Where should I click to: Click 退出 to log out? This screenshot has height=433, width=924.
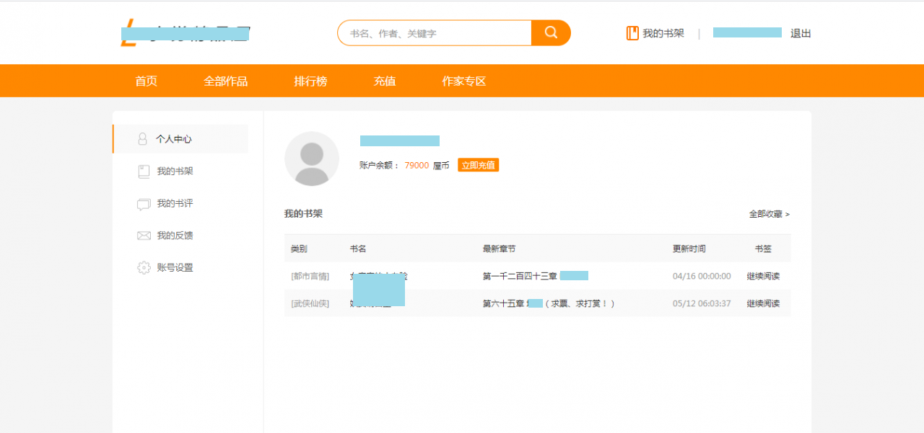[801, 33]
